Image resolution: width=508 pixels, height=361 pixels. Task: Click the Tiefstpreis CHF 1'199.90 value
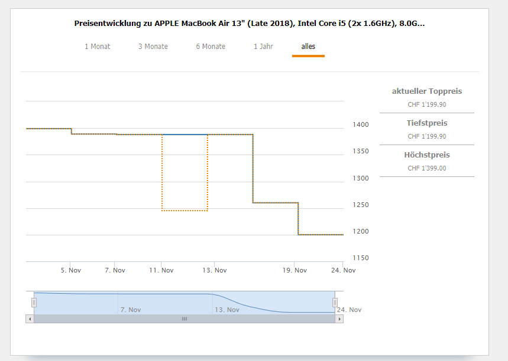click(x=426, y=136)
